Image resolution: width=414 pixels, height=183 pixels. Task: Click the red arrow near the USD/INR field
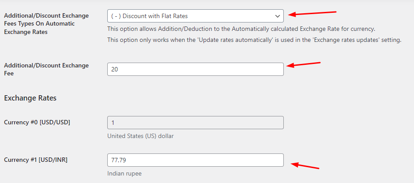(305, 166)
